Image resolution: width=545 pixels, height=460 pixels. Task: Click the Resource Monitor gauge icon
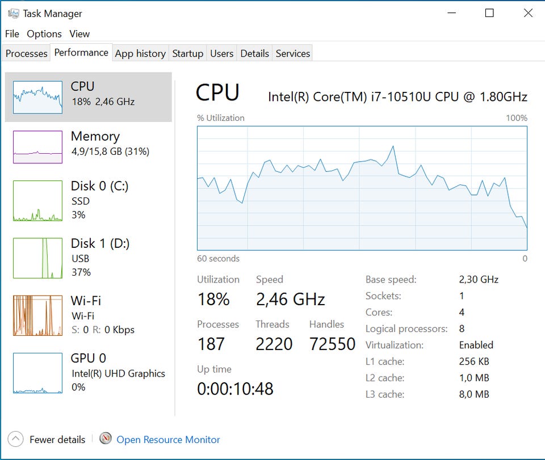[106, 439]
